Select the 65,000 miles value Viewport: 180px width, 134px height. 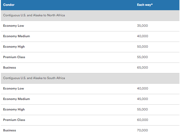pyautogui.click(x=142, y=67)
